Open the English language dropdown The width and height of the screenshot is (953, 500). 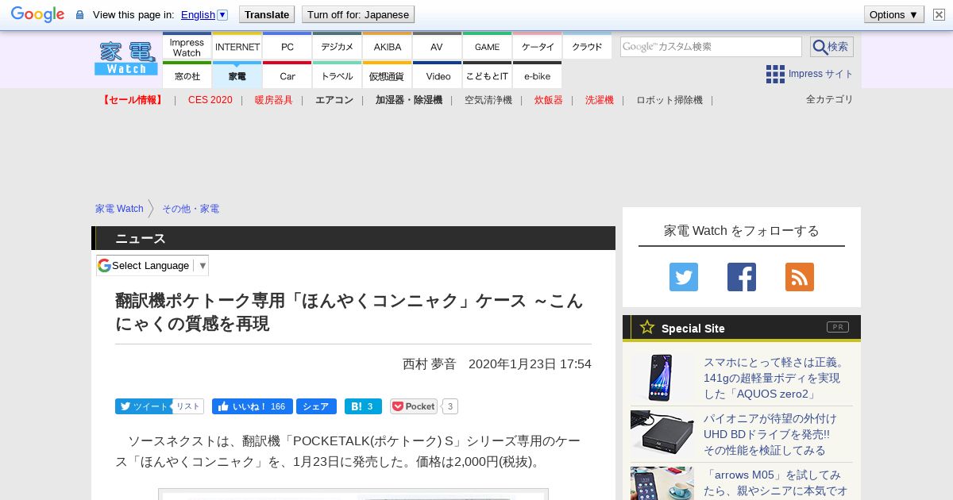coord(204,14)
